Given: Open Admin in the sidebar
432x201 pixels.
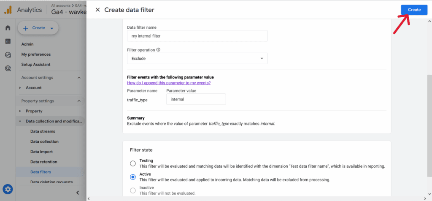Looking at the screenshot, I should coord(27,44).
